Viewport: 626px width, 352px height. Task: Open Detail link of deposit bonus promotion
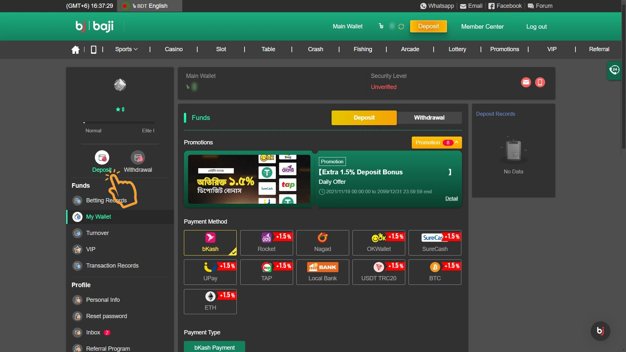tap(452, 198)
